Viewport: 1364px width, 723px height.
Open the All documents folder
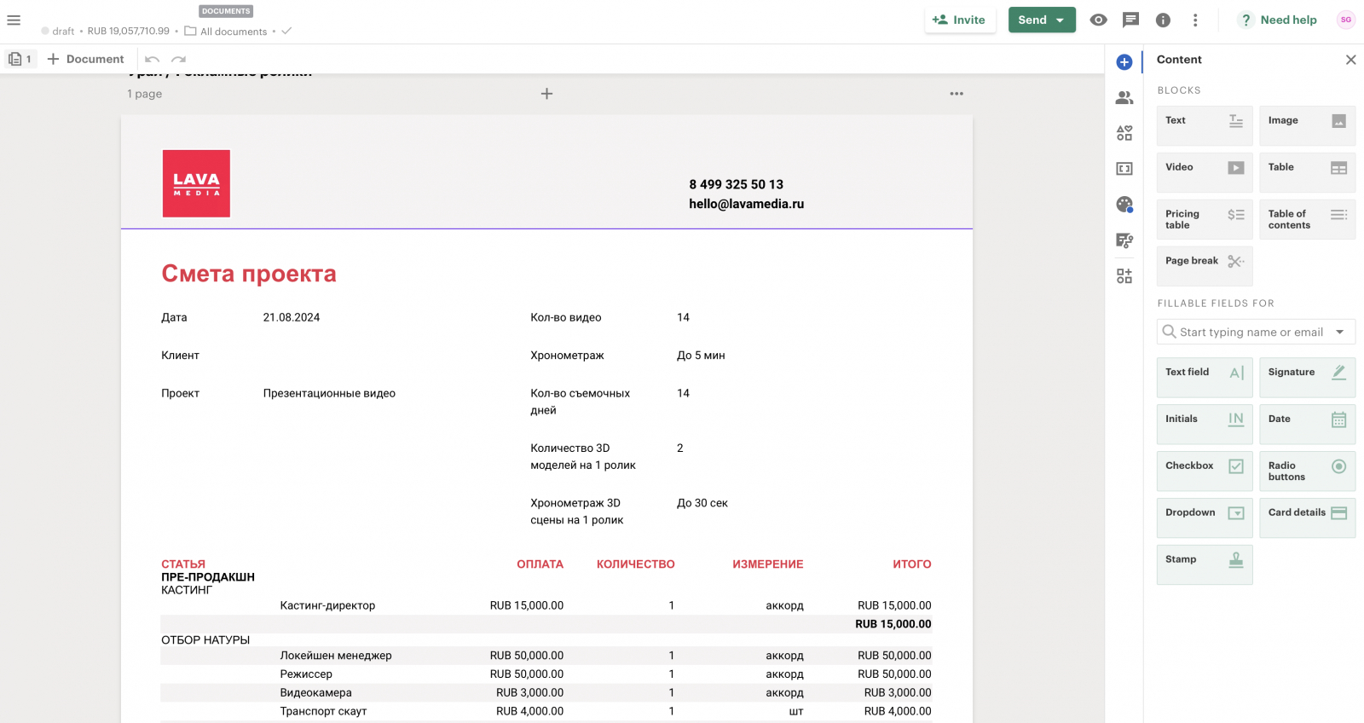(x=227, y=32)
